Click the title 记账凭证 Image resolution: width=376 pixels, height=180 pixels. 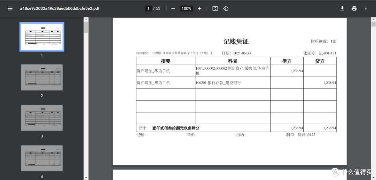coord(236,41)
